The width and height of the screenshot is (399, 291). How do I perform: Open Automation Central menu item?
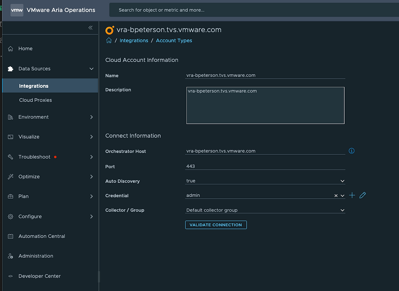(x=42, y=236)
